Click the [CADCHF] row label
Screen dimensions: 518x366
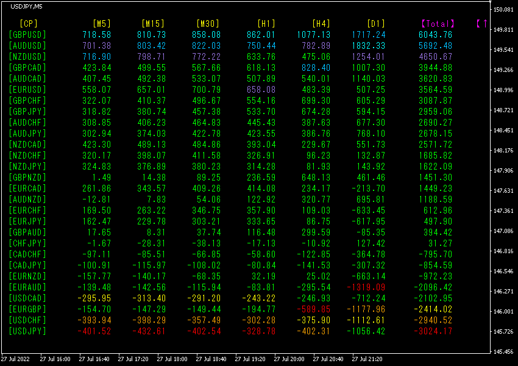28,254
